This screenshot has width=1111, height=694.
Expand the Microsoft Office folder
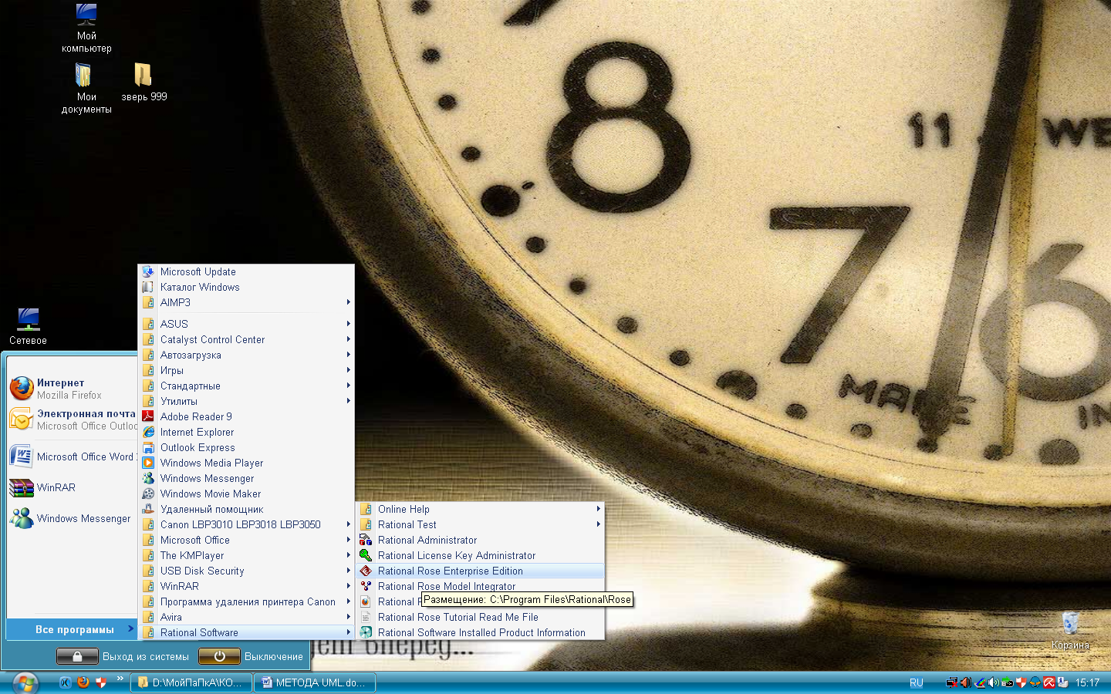pos(246,540)
